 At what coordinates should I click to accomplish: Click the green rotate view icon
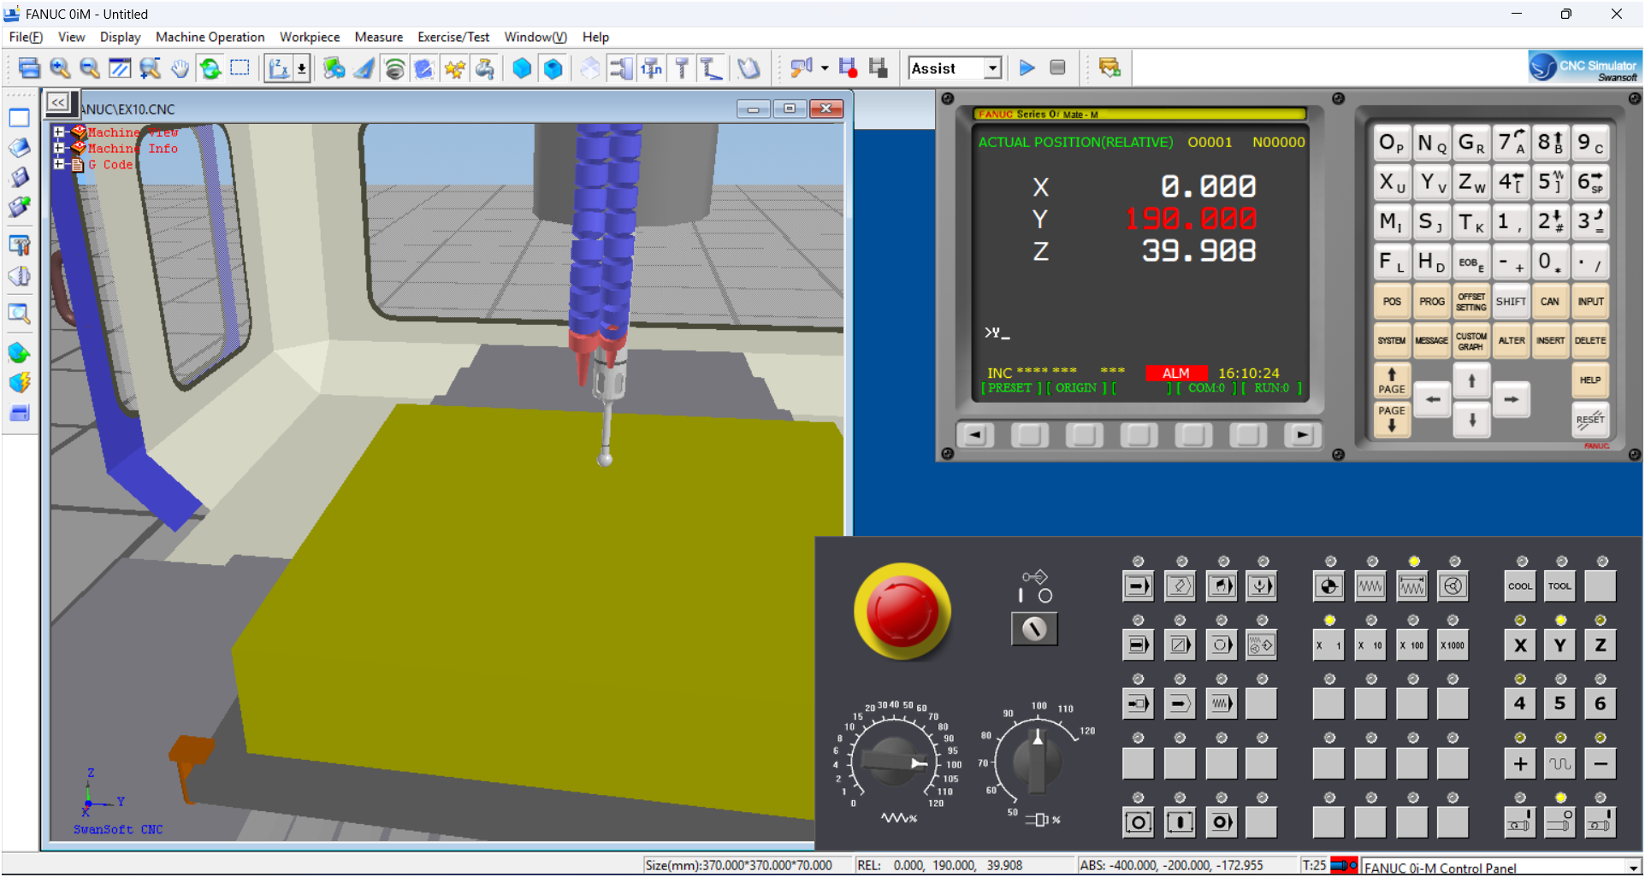tap(210, 68)
